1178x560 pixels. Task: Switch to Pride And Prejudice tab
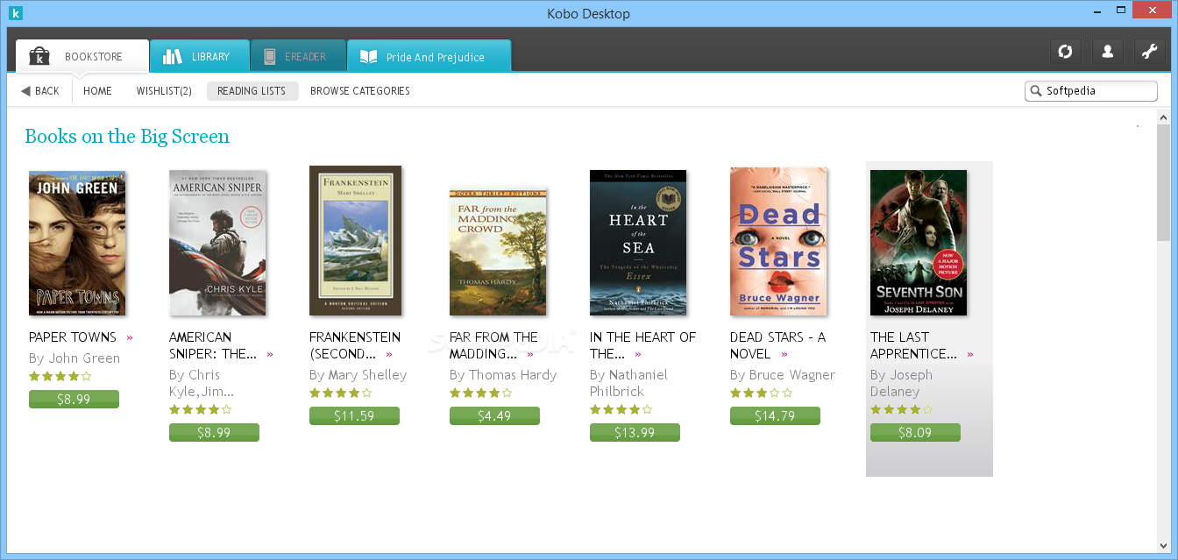tap(429, 56)
